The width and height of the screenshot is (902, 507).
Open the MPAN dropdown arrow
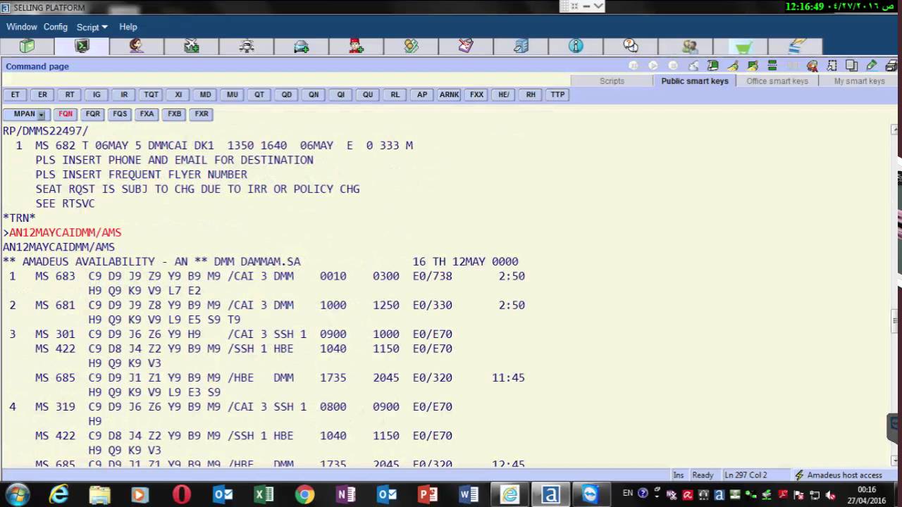(x=41, y=114)
